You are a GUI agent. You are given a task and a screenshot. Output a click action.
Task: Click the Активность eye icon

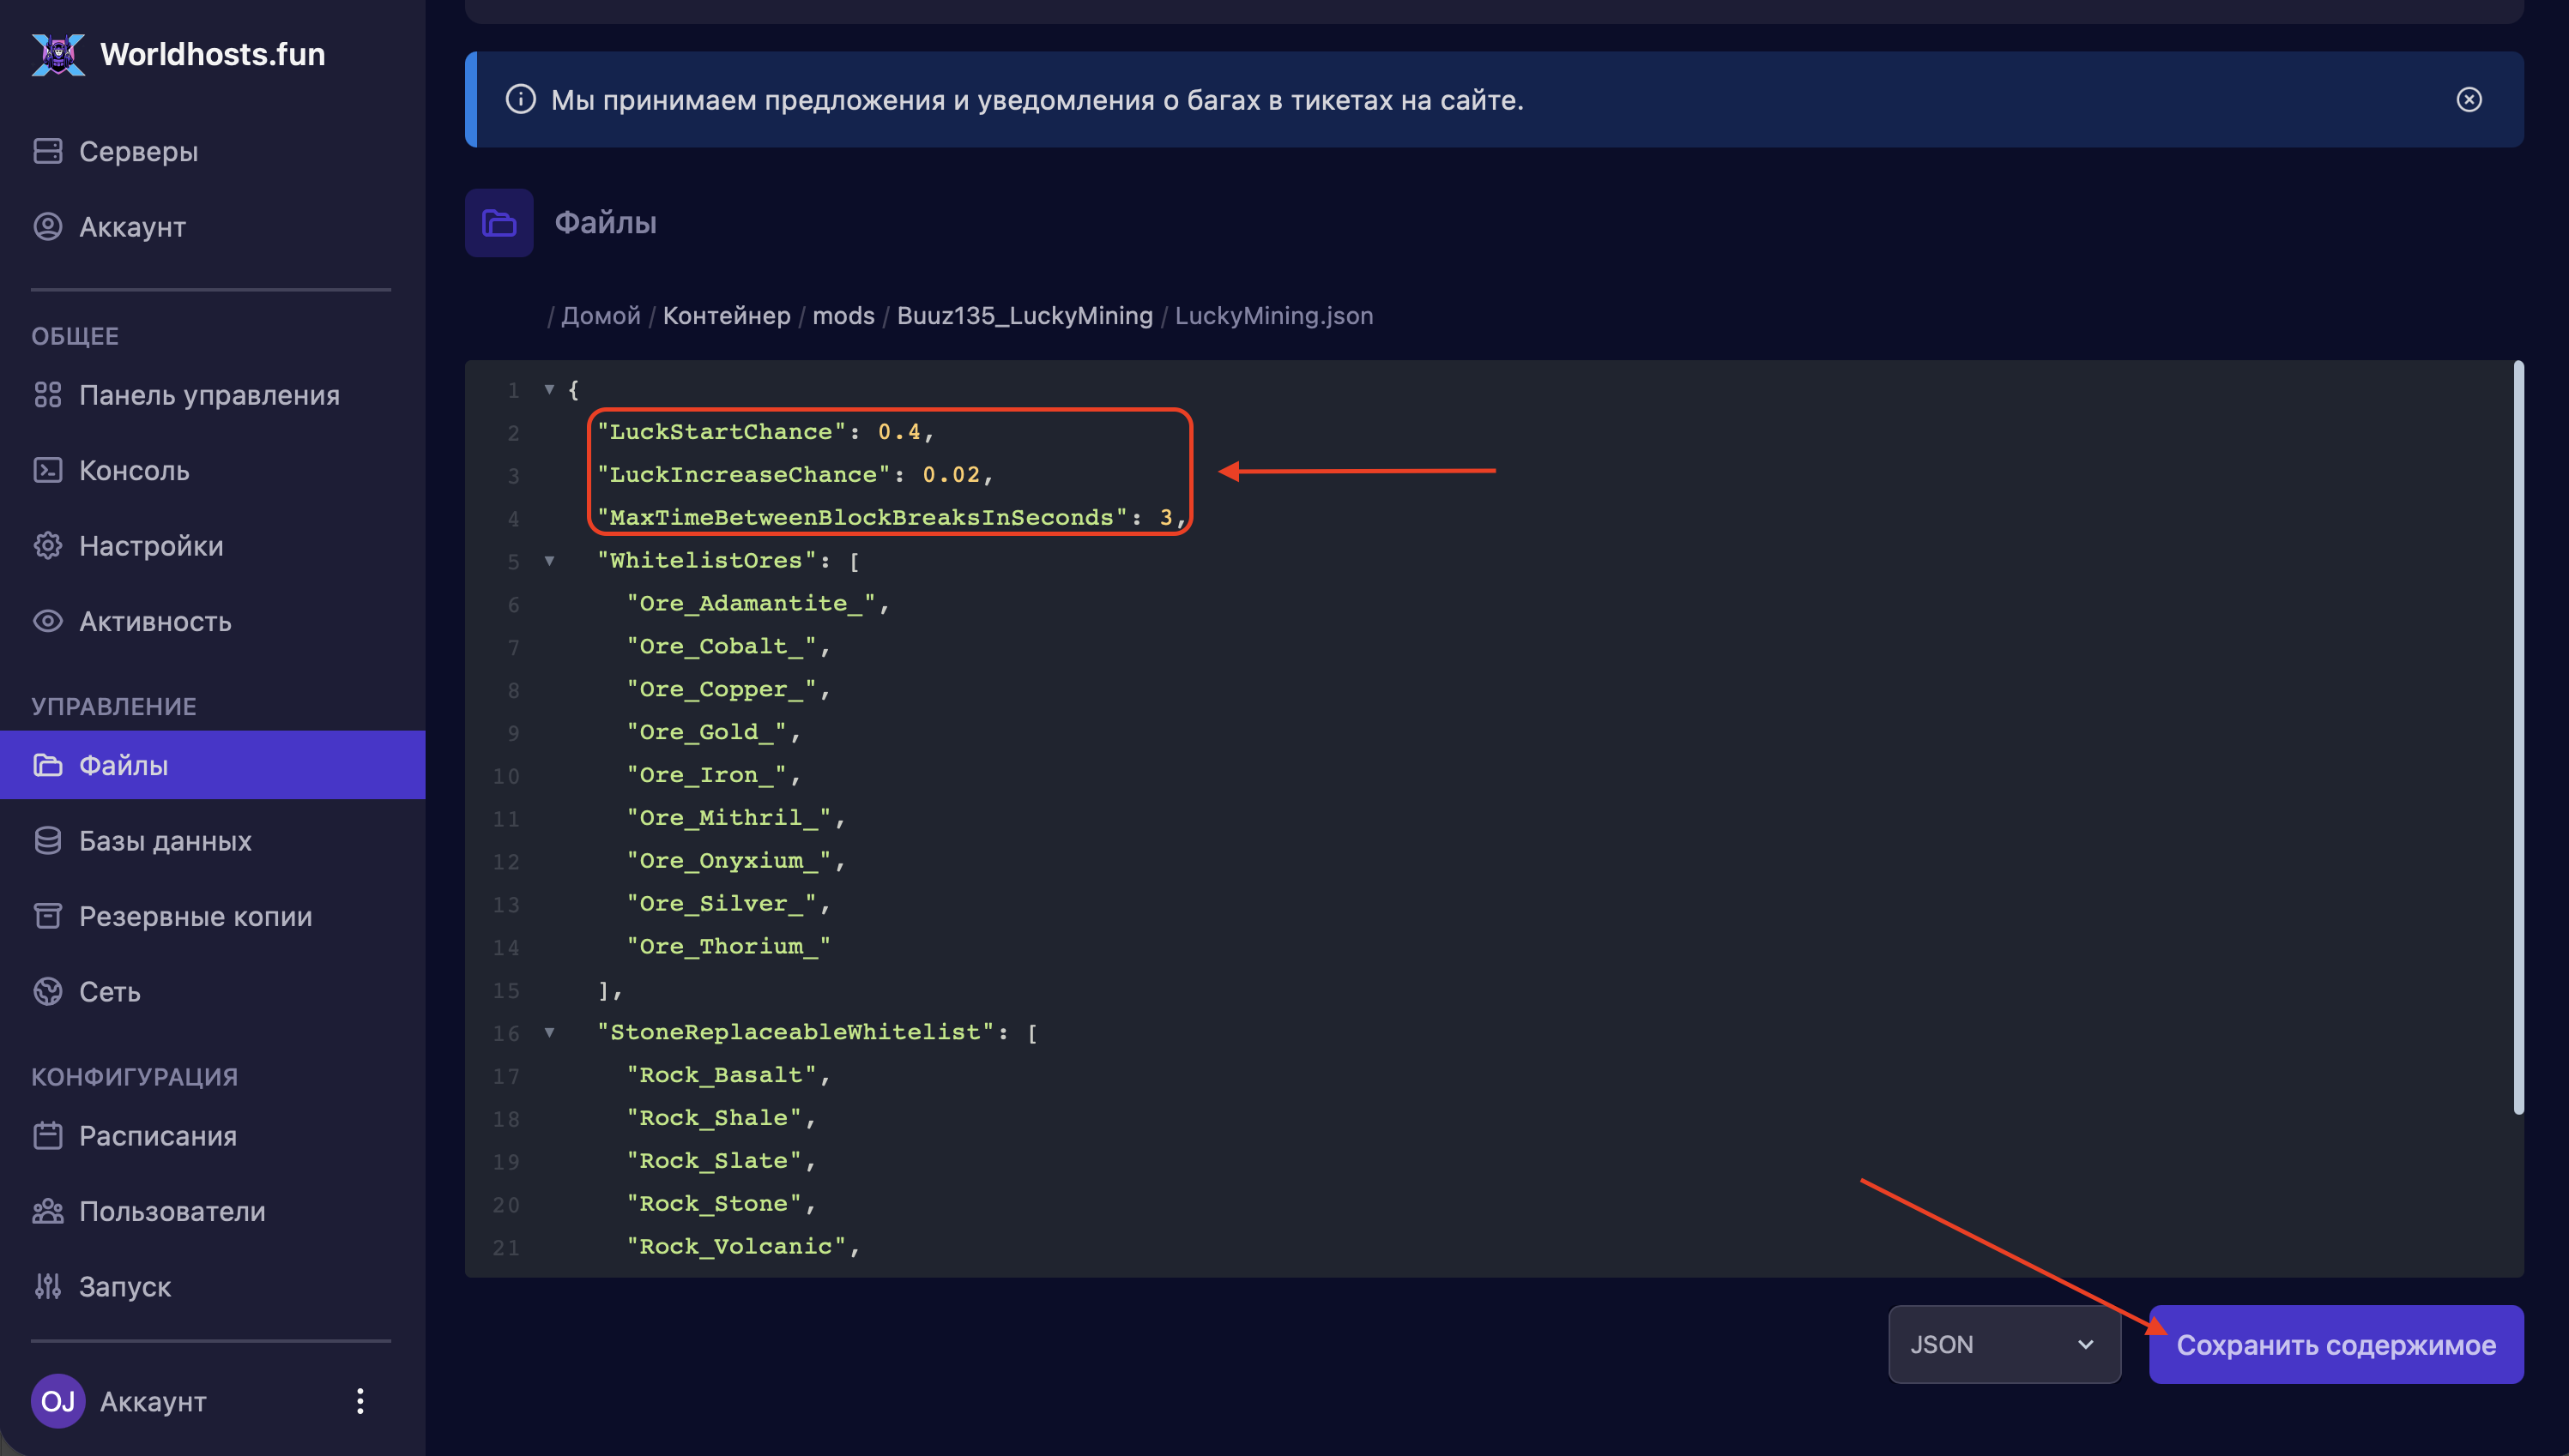pos(47,621)
